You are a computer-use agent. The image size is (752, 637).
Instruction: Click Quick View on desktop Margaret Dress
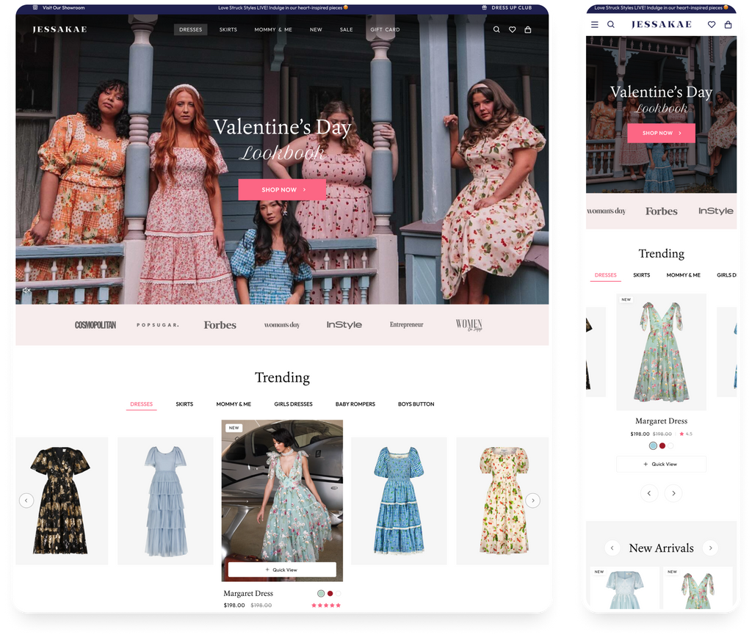coord(282,569)
